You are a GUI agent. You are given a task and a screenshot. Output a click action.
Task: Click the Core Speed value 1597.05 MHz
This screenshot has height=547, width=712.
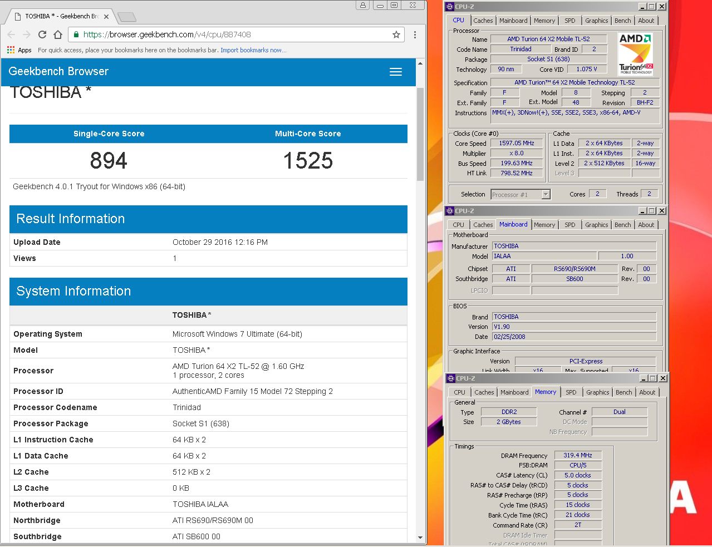(x=516, y=143)
